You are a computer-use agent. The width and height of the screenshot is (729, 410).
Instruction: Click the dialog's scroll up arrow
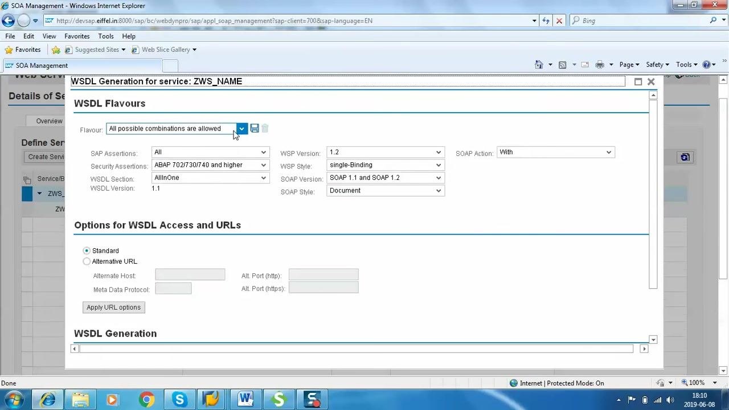(653, 96)
